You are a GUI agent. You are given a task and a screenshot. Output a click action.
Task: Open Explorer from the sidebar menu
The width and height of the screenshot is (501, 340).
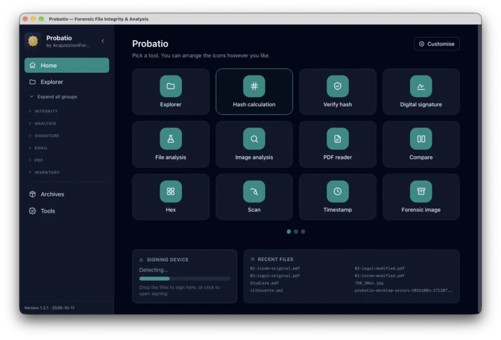pos(66,82)
